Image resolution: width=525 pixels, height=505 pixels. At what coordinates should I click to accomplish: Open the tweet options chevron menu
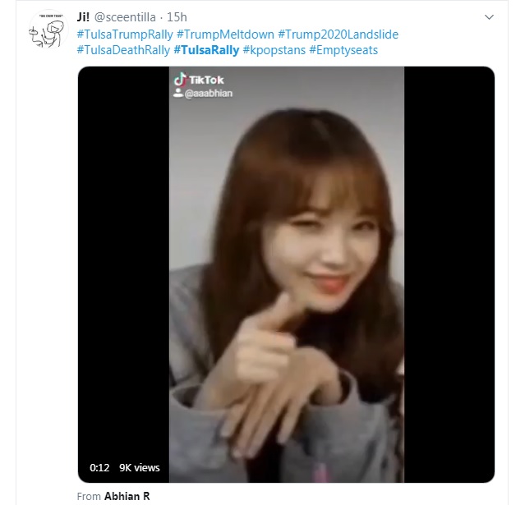[x=489, y=17]
